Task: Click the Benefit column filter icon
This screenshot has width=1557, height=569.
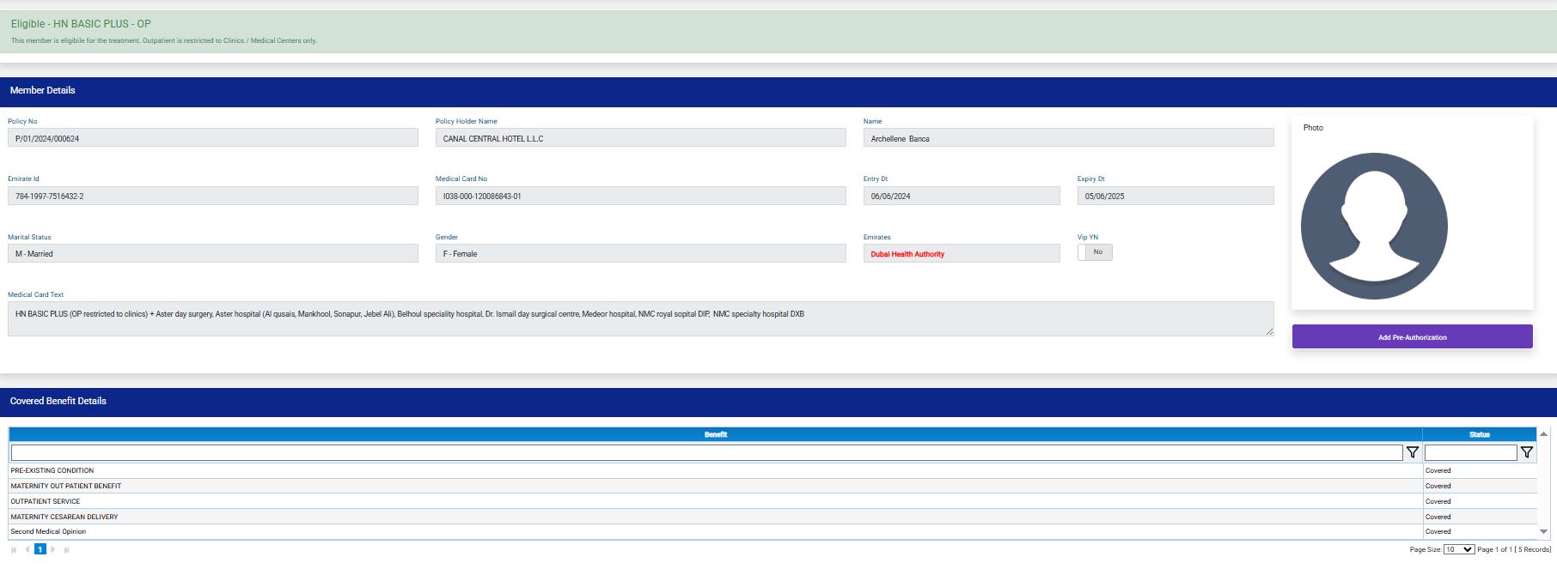Action: tap(1412, 452)
